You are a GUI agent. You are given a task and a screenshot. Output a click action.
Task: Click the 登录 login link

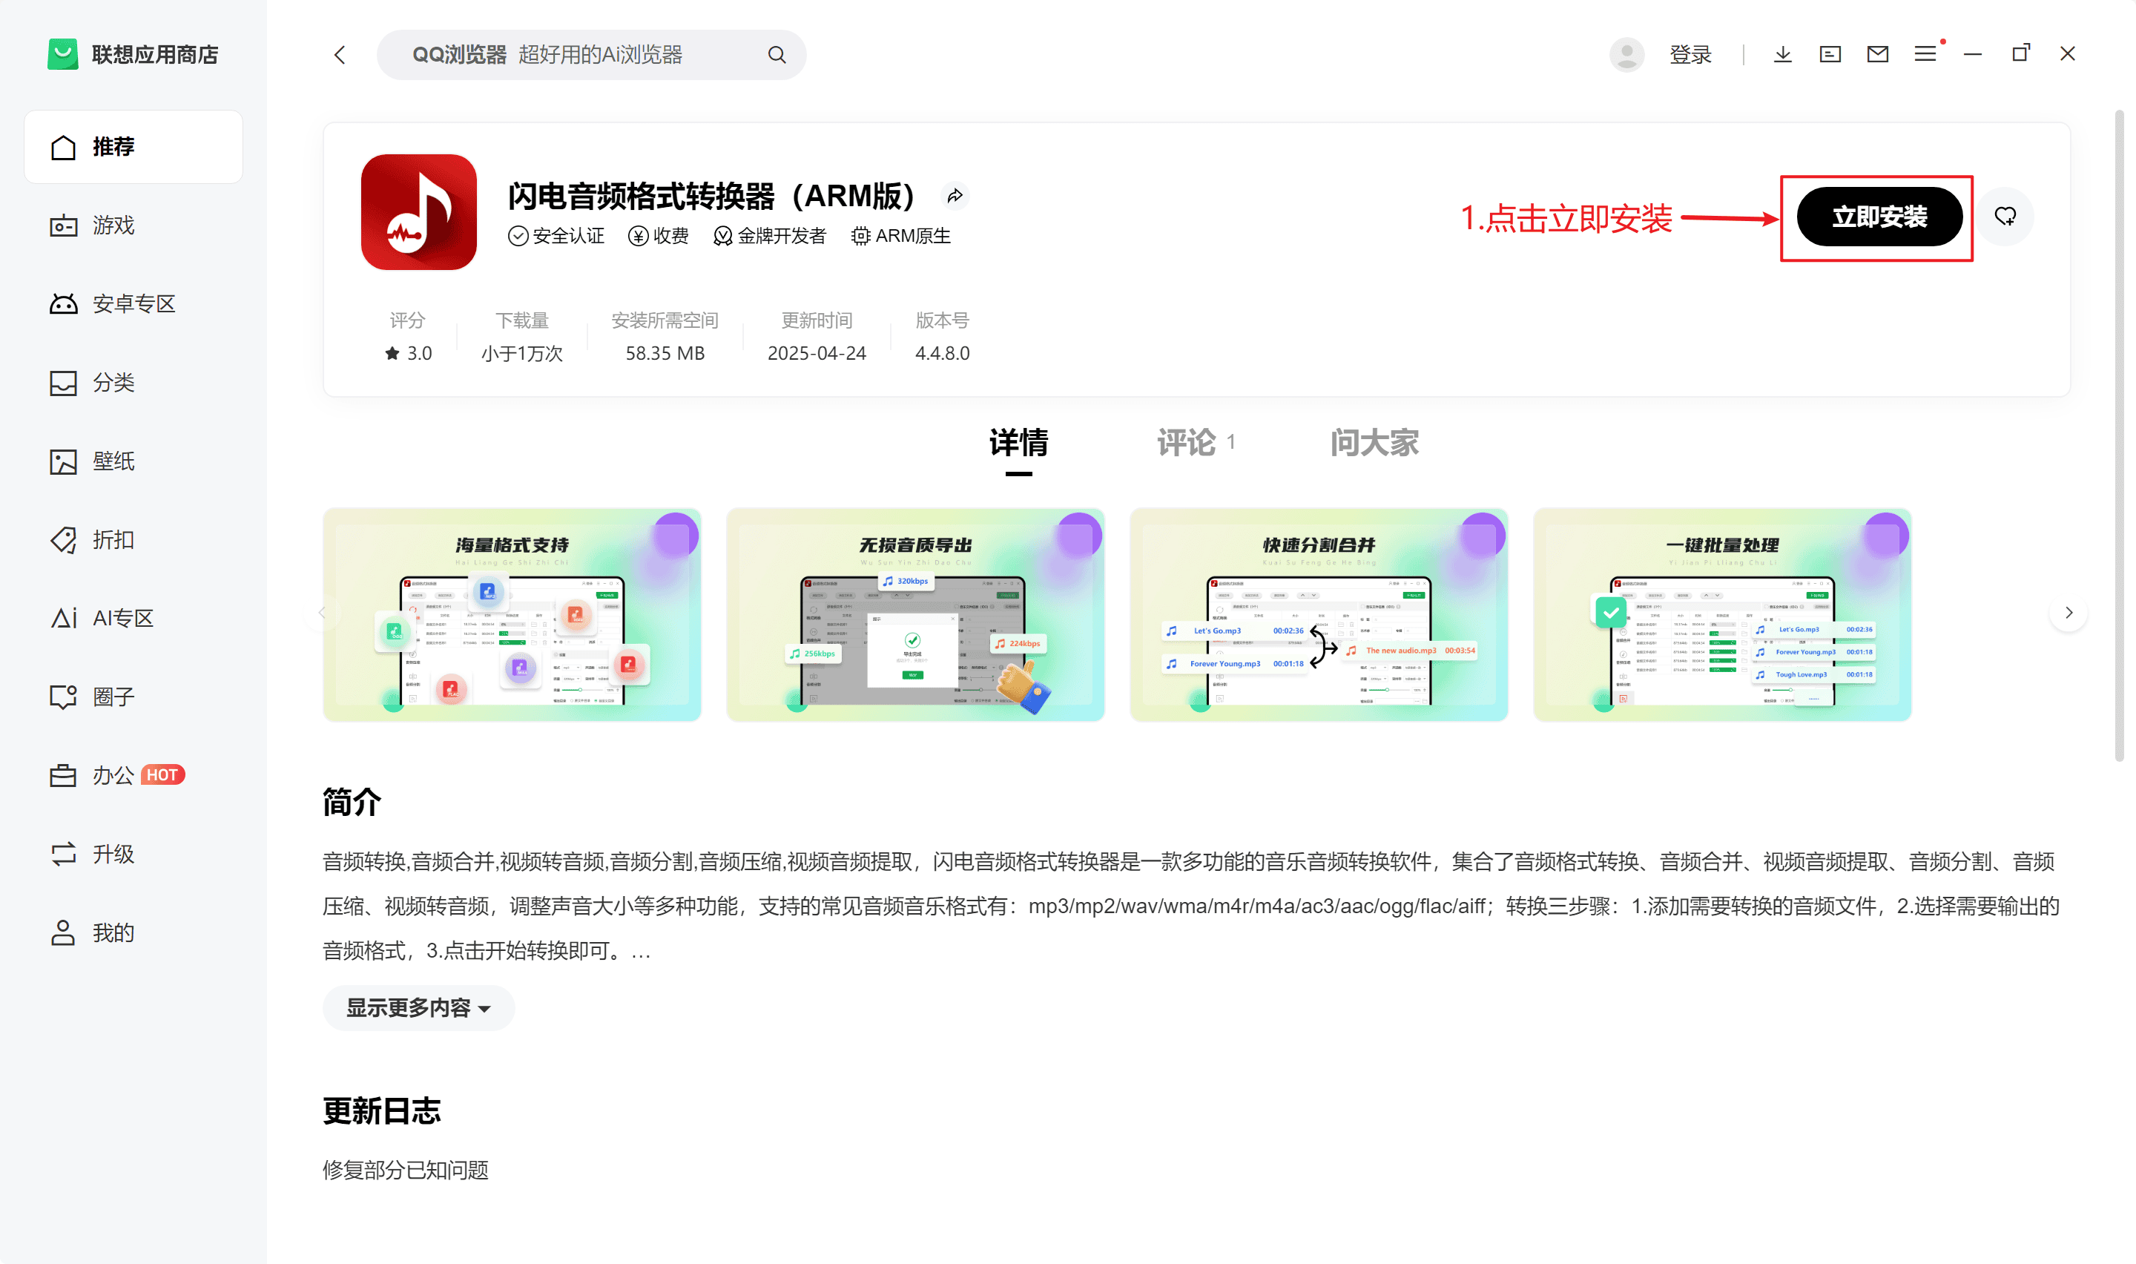pos(1690,54)
